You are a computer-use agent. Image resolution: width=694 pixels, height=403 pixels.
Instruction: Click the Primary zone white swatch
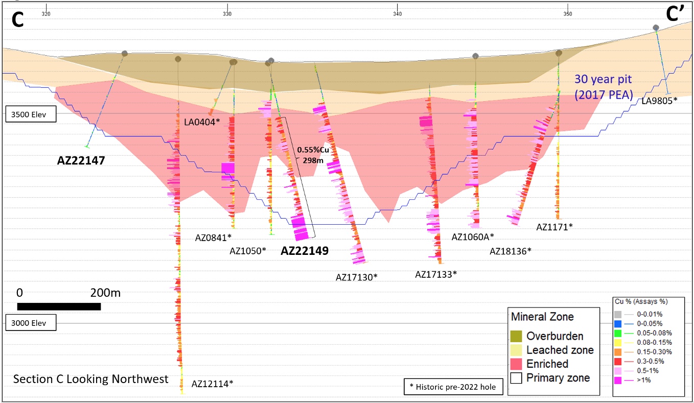point(516,377)
